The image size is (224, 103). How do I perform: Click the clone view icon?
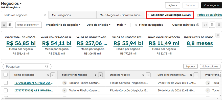click(212, 25)
